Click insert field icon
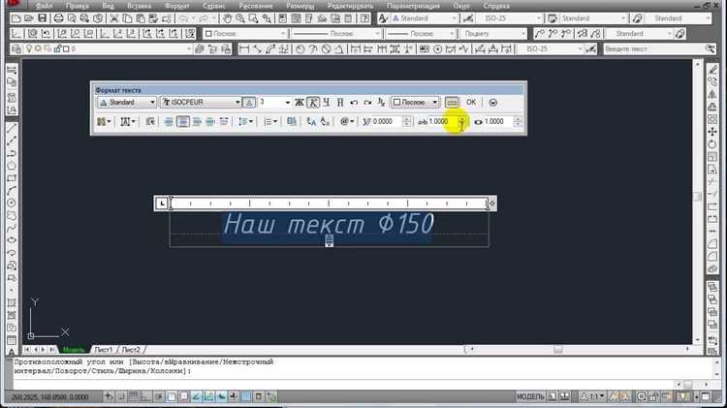 292,121
